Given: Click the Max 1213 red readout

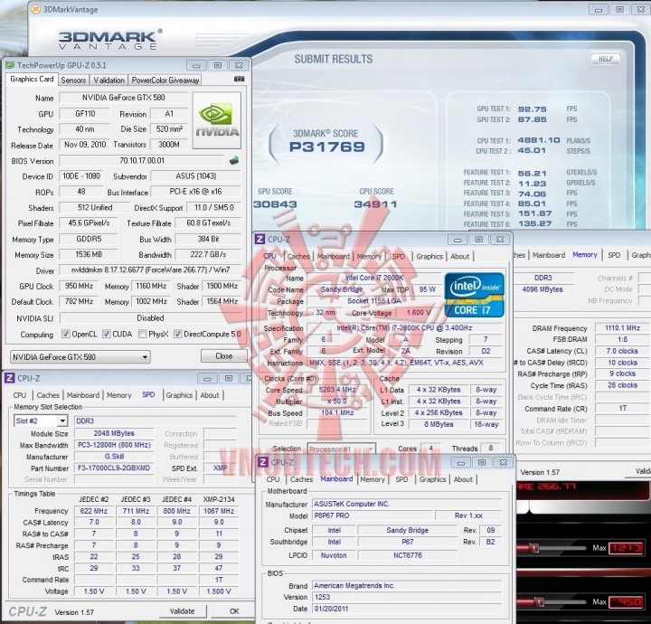Looking at the screenshot, I should click(x=627, y=548).
